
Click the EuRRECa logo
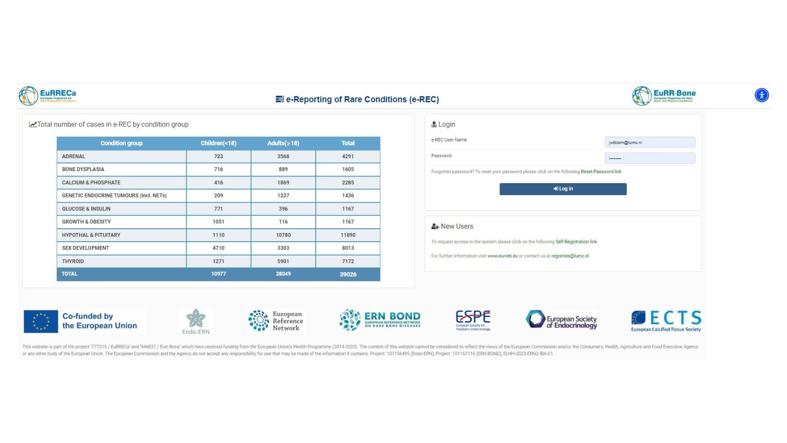[x=48, y=96]
